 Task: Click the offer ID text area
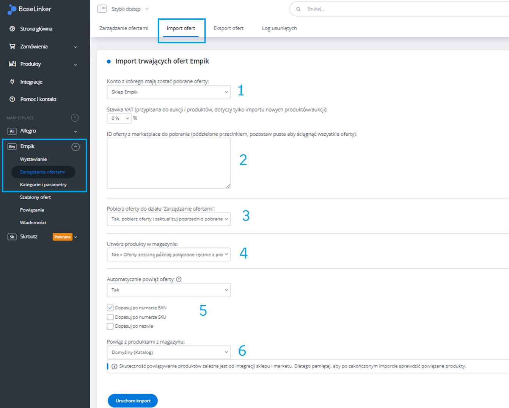tap(169, 163)
